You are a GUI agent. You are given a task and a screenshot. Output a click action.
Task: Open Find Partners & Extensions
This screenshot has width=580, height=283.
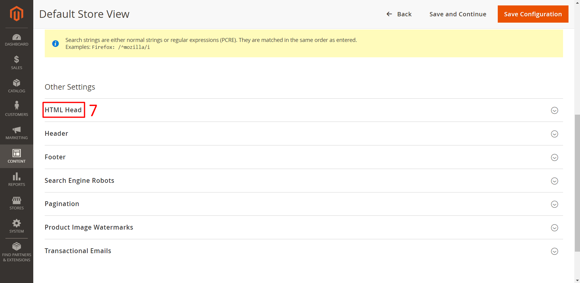coord(16,252)
